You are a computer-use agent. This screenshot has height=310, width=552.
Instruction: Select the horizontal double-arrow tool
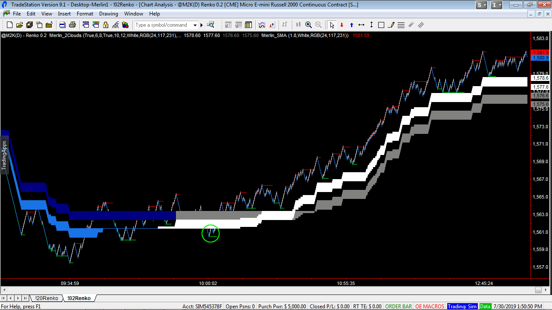pos(361,25)
